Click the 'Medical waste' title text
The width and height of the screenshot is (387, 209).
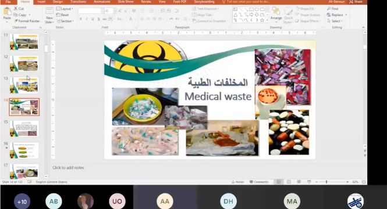(x=218, y=96)
